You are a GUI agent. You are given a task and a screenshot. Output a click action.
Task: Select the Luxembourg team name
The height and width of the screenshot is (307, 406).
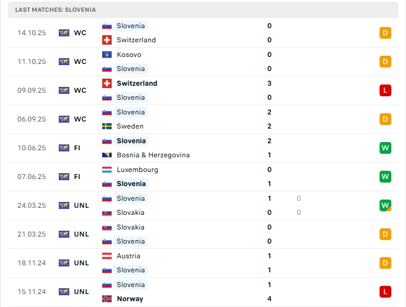[x=137, y=170]
